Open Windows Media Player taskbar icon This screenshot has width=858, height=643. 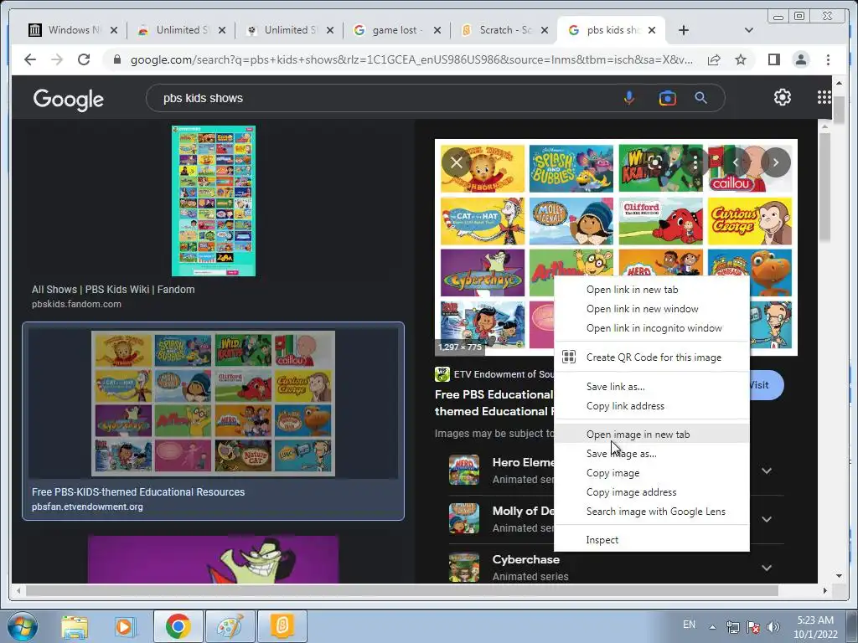[124, 626]
